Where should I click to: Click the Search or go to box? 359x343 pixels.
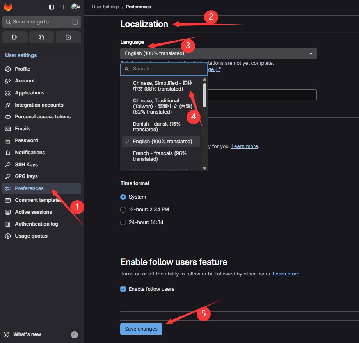(x=42, y=22)
